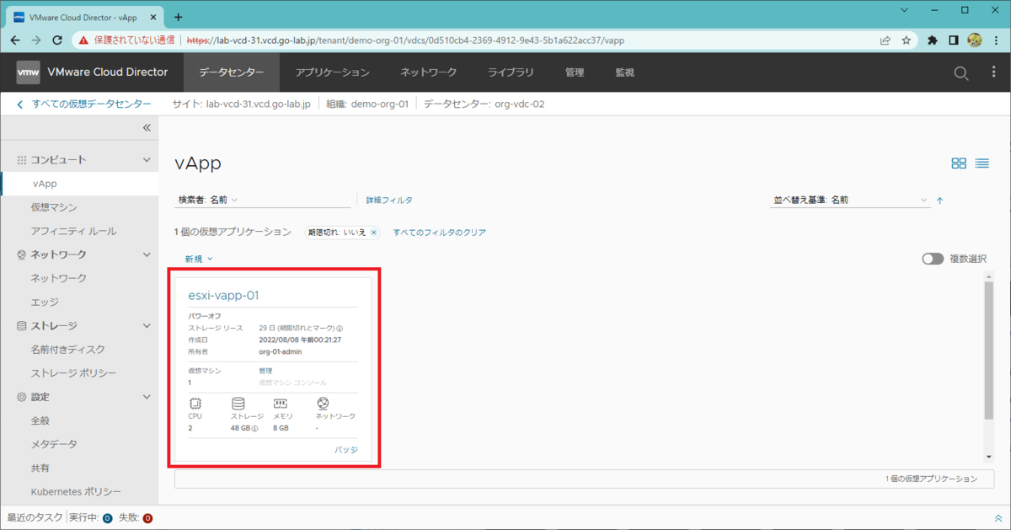Switch to card grid view icon
The height and width of the screenshot is (530, 1011).
(x=959, y=163)
